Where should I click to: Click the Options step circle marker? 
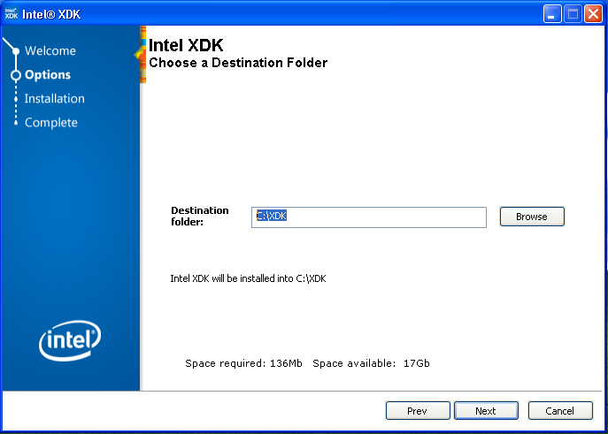(x=16, y=75)
